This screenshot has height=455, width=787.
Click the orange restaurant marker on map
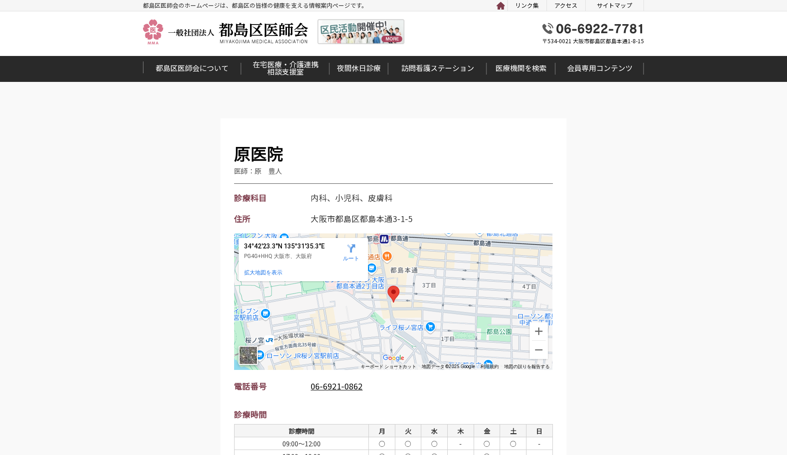[387, 257]
